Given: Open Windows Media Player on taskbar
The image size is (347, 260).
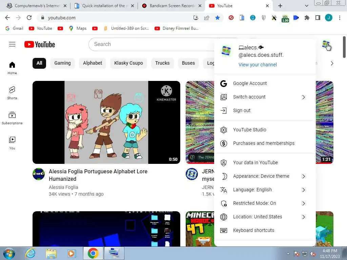Looking at the screenshot, I should [x=71, y=253].
